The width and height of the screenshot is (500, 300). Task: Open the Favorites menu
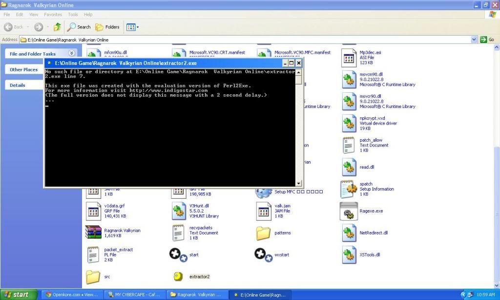click(53, 14)
